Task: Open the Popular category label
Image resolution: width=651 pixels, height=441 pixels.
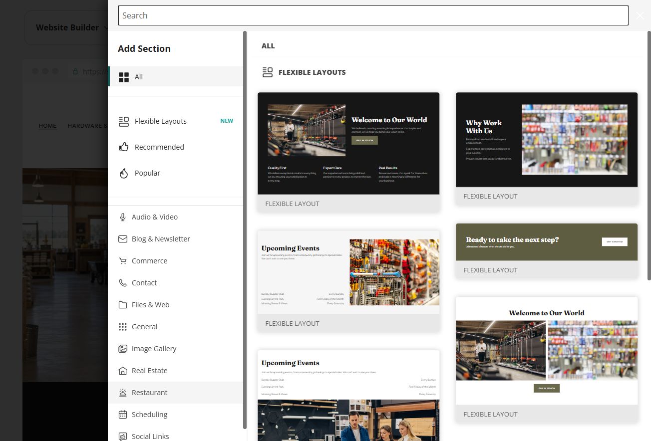Action: tap(147, 173)
